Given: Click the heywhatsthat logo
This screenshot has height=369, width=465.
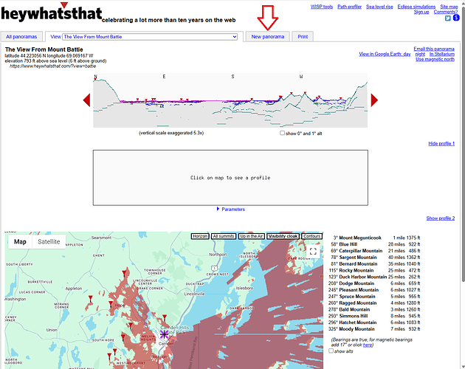Looking at the screenshot, I should 50,15.
